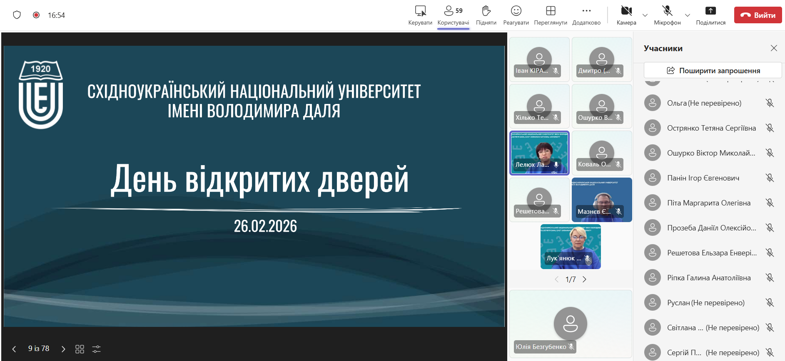785x361 pixels.
Task: Go to next participant gallery page
Action: 584,279
